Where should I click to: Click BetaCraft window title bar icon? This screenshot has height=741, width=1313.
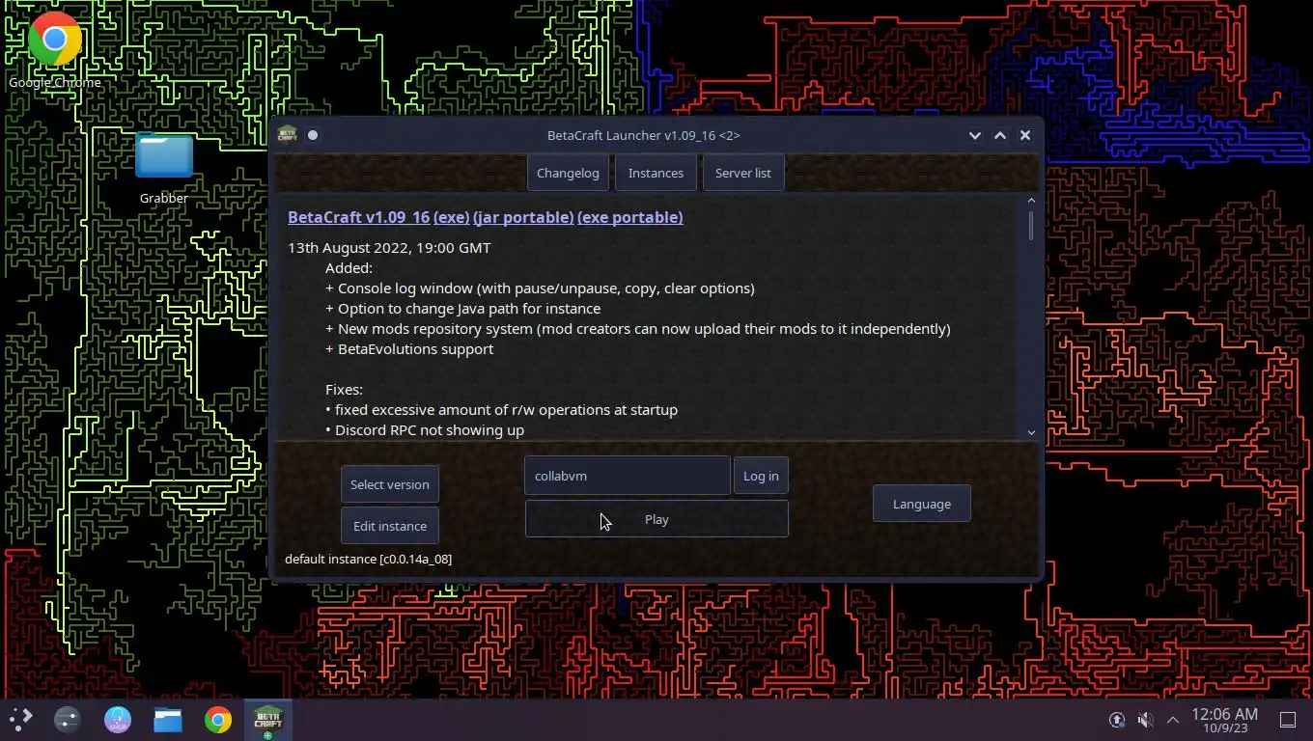[287, 135]
